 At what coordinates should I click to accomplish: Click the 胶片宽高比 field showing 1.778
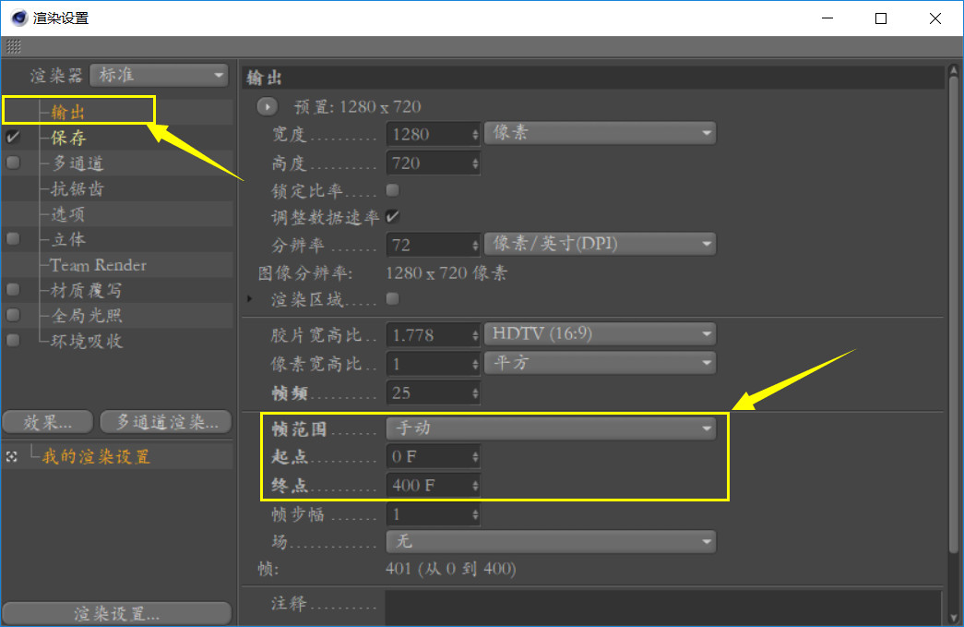click(429, 334)
